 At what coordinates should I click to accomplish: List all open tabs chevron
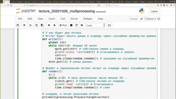point(164,2)
